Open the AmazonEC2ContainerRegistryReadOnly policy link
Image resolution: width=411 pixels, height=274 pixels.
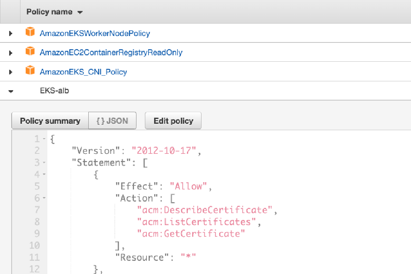click(111, 52)
